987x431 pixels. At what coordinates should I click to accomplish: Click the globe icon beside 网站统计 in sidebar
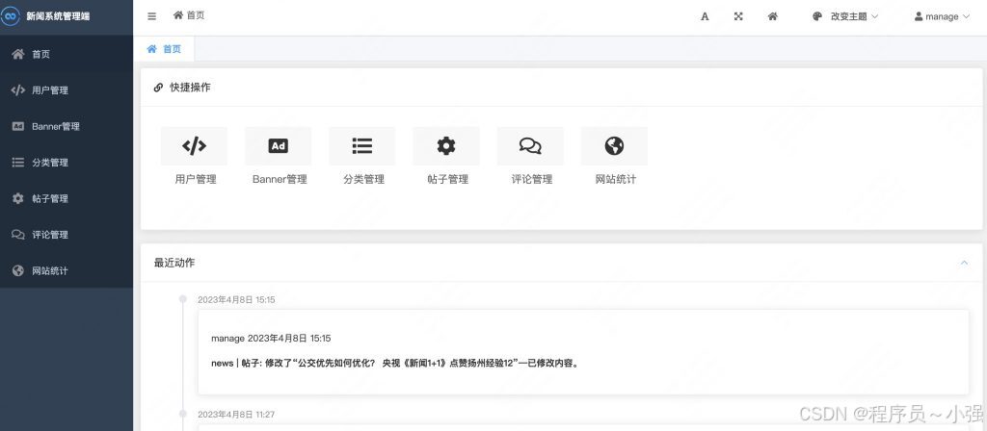tap(18, 270)
